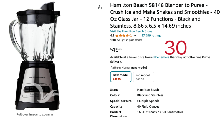Click the 'Black and Stainless' colour value
Viewport: 222px width, 117px height.
click(x=150, y=95)
